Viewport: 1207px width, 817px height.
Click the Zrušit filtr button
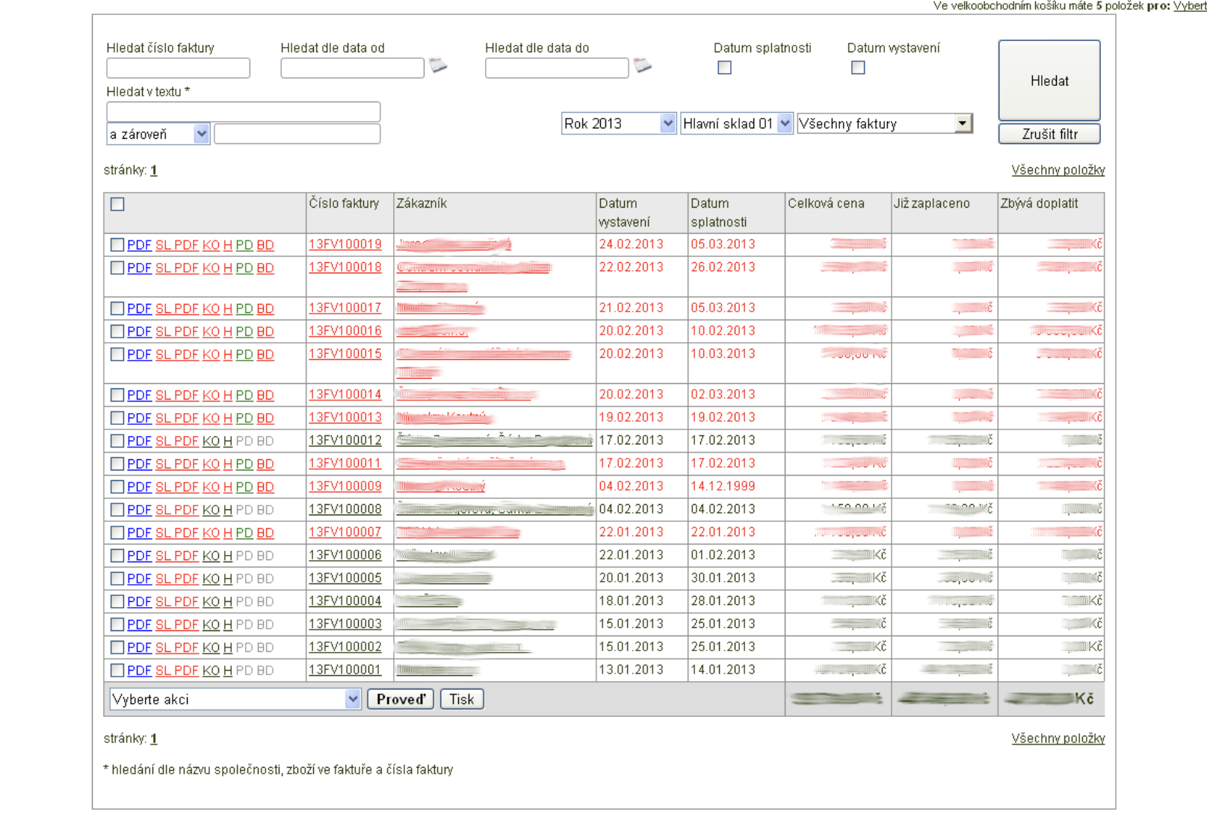point(1049,134)
